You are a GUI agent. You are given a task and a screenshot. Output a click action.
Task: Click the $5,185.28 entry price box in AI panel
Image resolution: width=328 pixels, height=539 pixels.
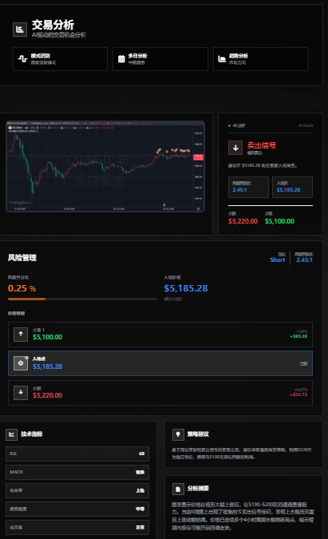point(292,187)
